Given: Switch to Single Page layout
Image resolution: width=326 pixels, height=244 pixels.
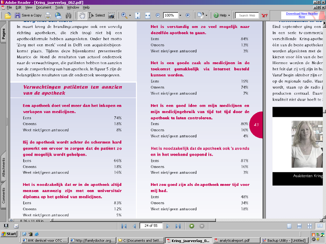Looking at the screenshot, I should 289,226.
